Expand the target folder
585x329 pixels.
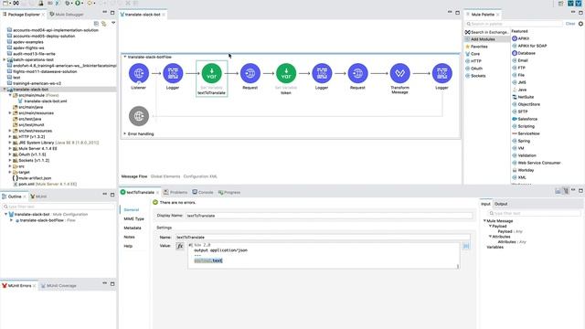point(10,172)
